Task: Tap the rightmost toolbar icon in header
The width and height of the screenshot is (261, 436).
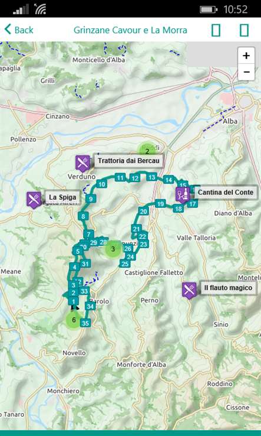Action: click(x=244, y=30)
